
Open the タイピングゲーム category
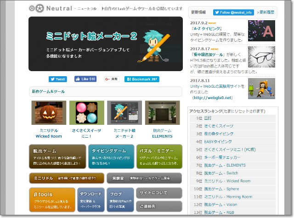click(110, 156)
